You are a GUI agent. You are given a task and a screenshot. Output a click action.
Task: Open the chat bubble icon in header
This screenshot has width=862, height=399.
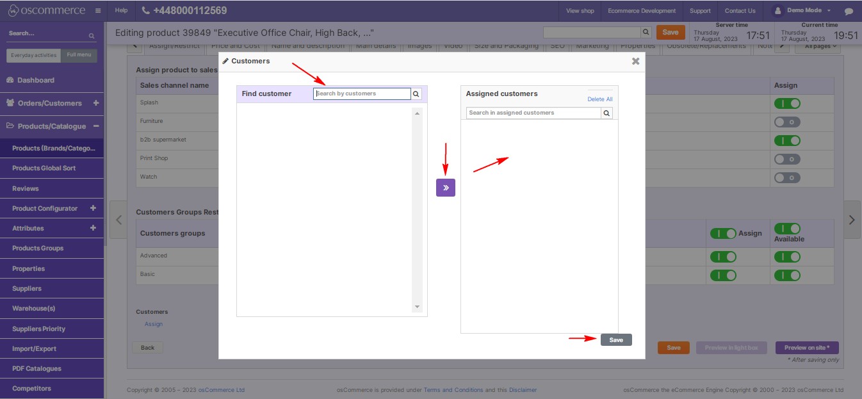tap(849, 11)
